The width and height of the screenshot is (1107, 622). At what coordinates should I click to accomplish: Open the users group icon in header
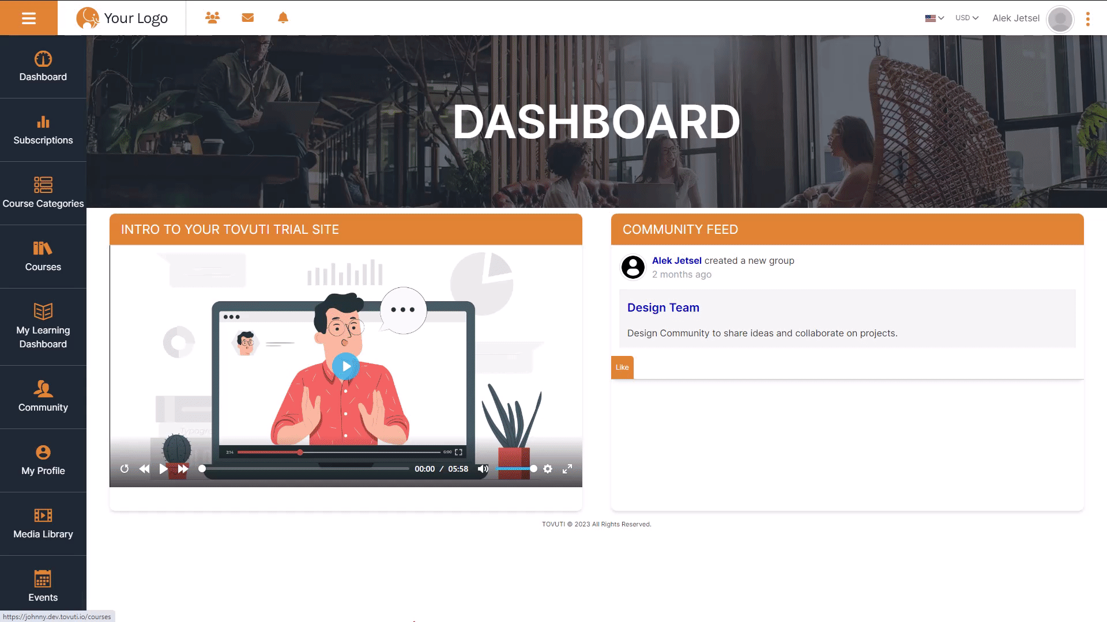pos(212,18)
